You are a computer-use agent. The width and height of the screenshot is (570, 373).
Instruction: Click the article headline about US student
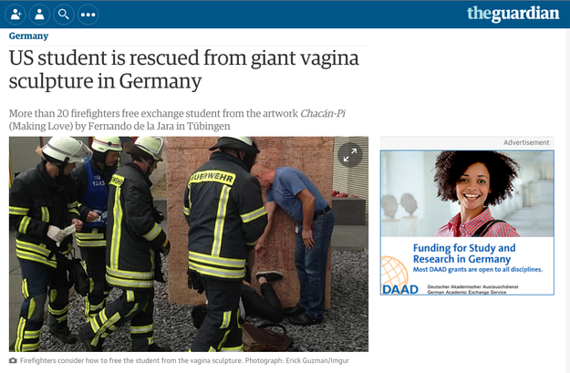[x=183, y=69]
